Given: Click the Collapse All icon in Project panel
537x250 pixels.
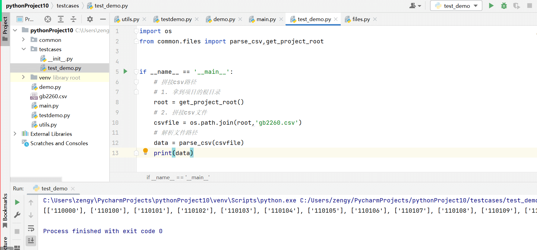Looking at the screenshot, I should coord(73,19).
